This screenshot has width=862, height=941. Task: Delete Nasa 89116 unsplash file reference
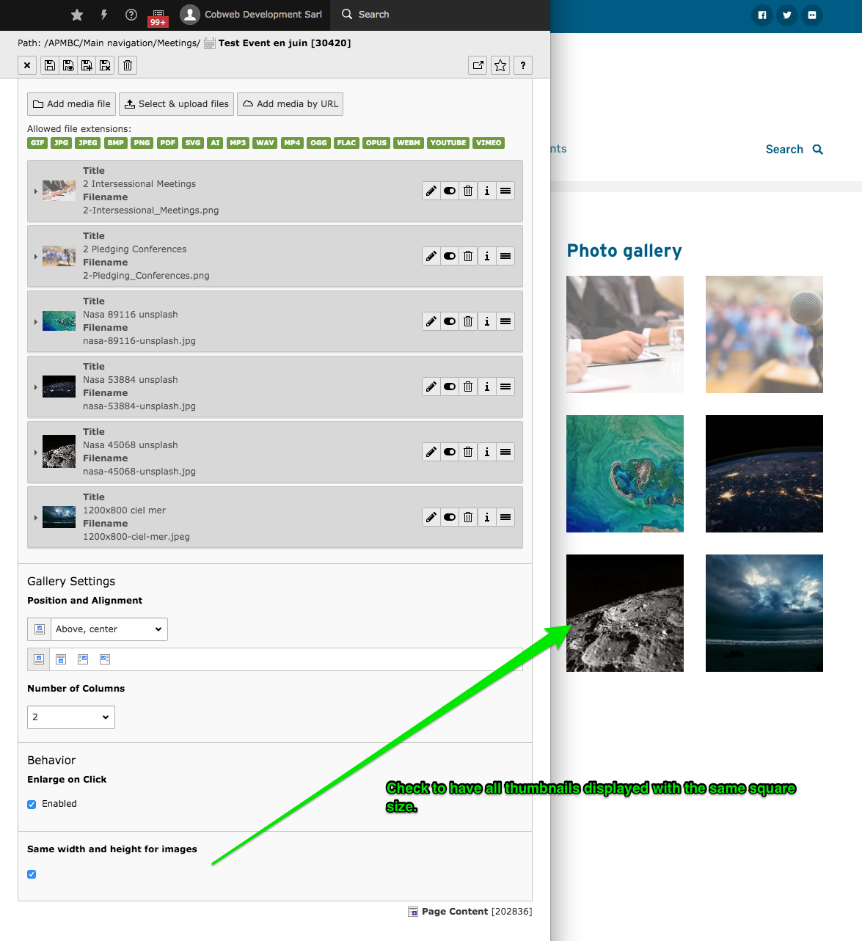468,321
